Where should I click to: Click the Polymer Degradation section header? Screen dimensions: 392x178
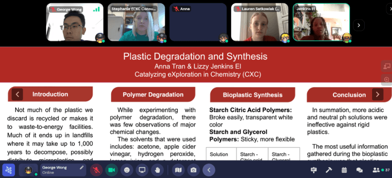click(x=153, y=95)
